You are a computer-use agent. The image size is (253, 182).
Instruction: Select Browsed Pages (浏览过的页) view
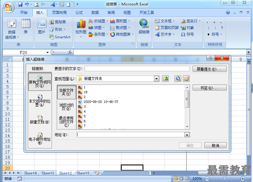(x=66, y=107)
